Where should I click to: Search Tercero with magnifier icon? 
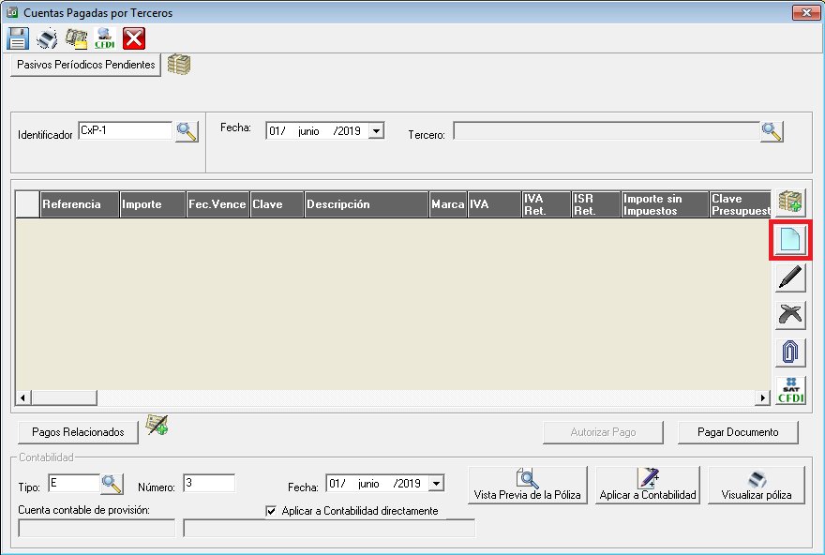pyautogui.click(x=771, y=131)
